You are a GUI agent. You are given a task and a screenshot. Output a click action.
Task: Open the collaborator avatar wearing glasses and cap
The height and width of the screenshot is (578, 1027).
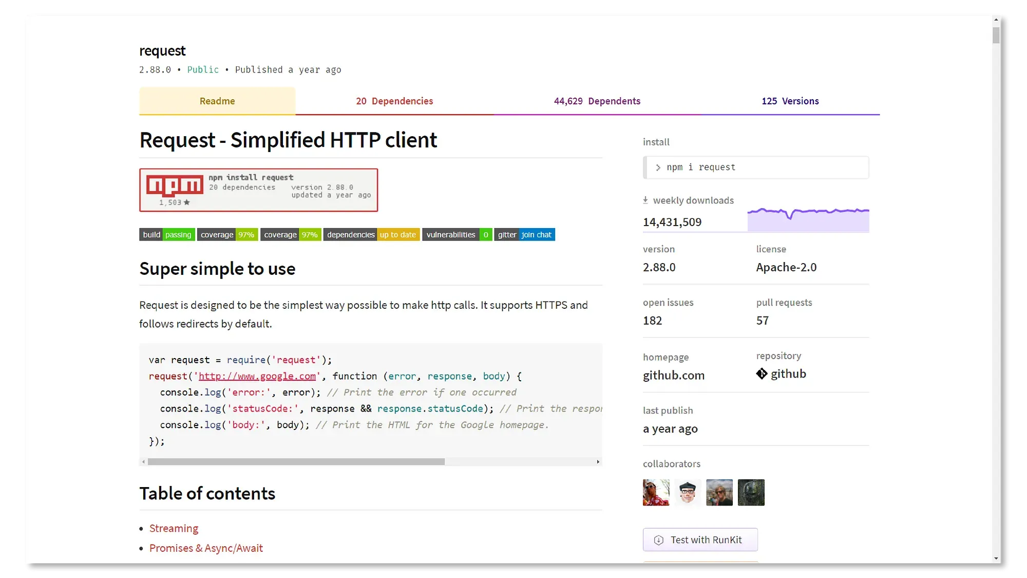(688, 493)
